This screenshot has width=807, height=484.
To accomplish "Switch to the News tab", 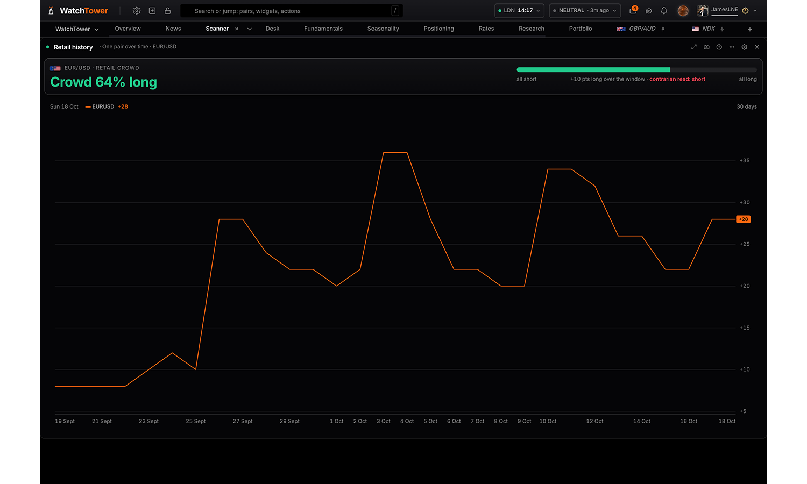I will pyautogui.click(x=173, y=29).
